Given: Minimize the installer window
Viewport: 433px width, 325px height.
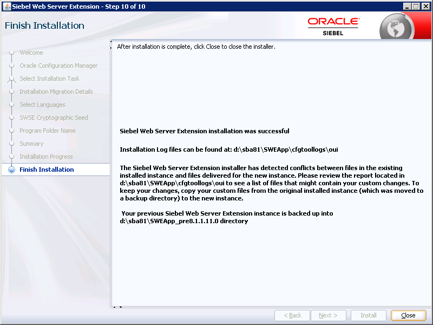Looking at the screenshot, I should 407,6.
